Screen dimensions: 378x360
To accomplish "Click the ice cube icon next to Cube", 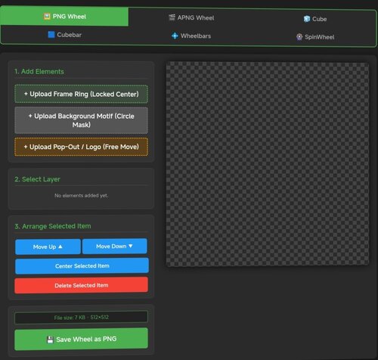I will pos(307,19).
